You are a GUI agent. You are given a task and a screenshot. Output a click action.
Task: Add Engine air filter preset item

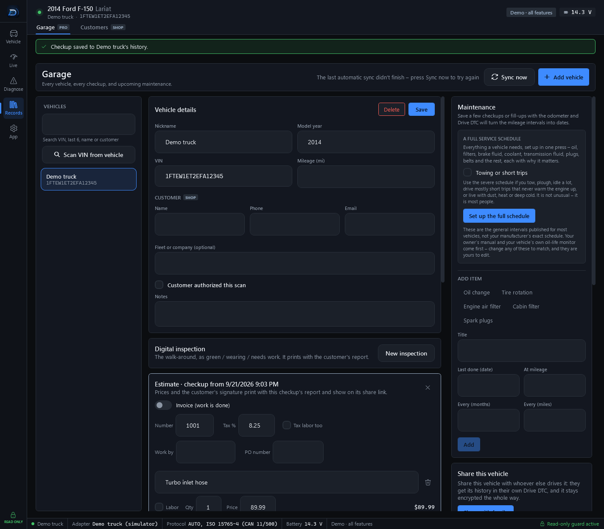coord(482,307)
